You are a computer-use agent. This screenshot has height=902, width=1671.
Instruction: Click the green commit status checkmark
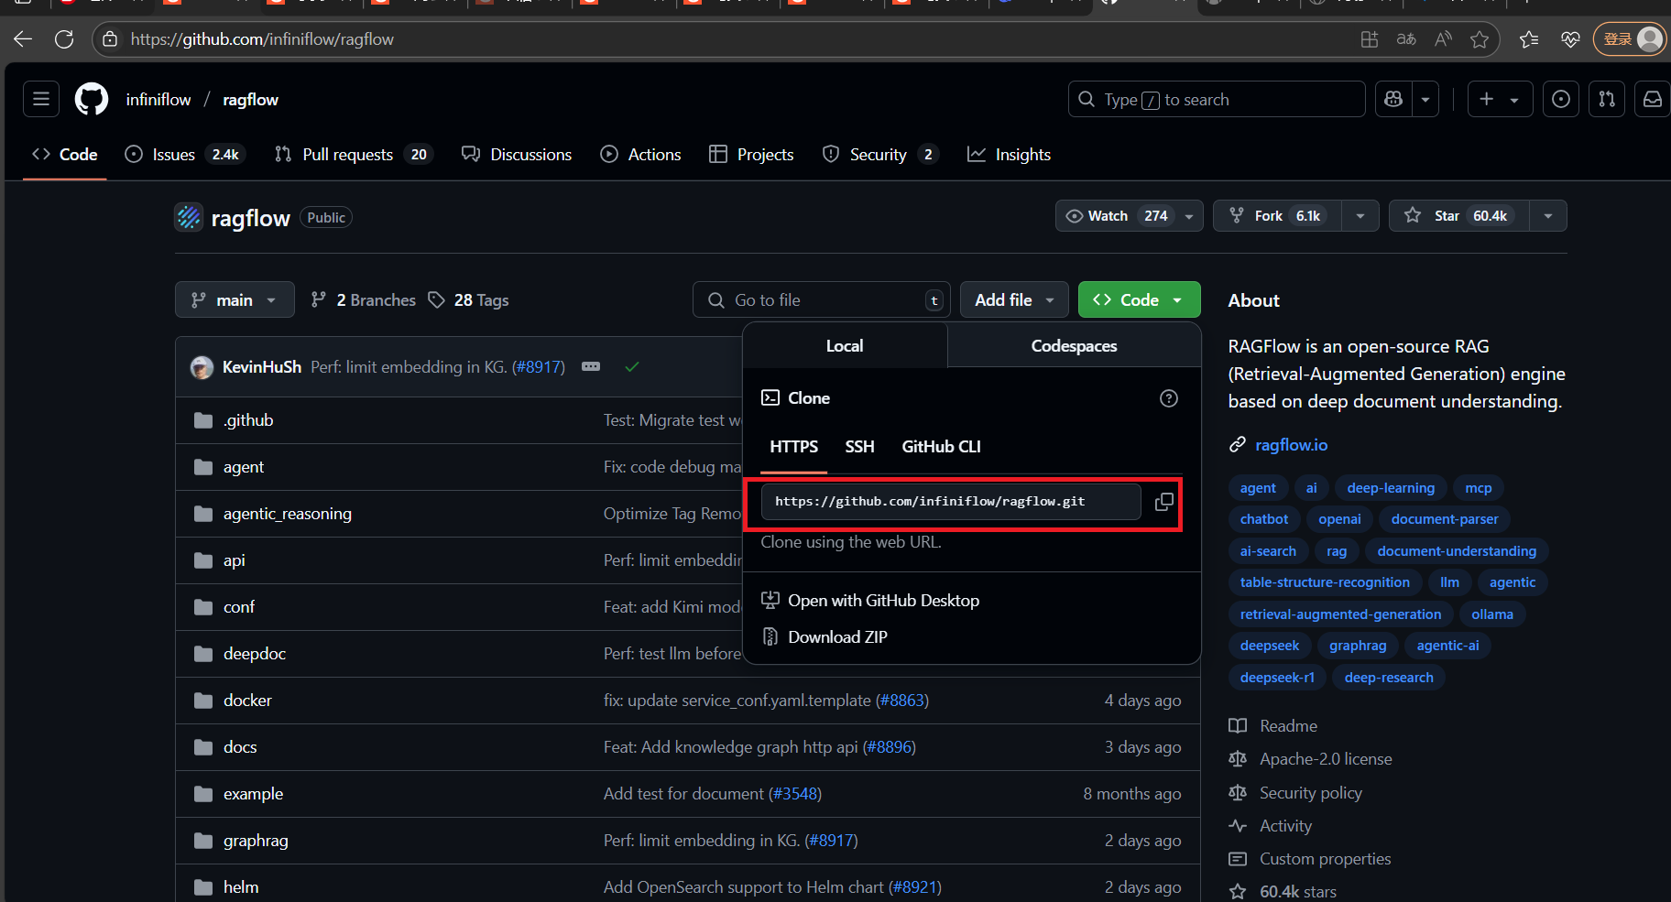[631, 366]
